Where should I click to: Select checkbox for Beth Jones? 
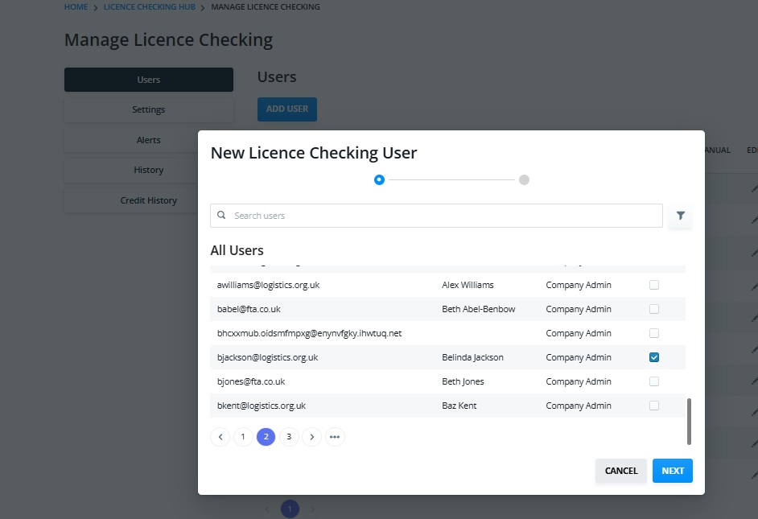654,381
